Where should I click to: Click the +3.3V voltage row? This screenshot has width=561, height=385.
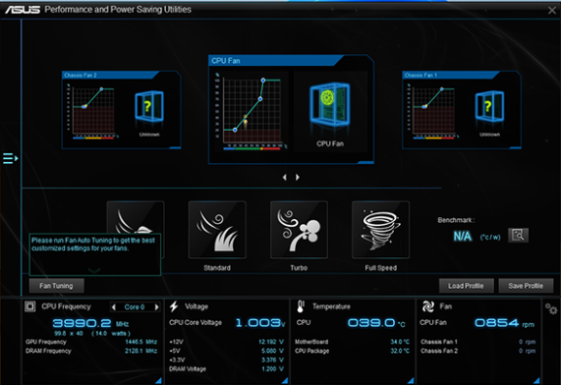[x=226, y=360]
